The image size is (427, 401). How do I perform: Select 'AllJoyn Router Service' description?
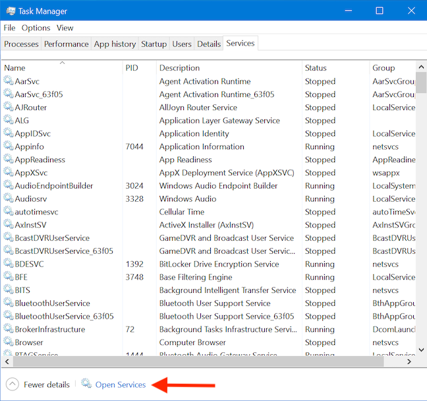tap(198, 108)
